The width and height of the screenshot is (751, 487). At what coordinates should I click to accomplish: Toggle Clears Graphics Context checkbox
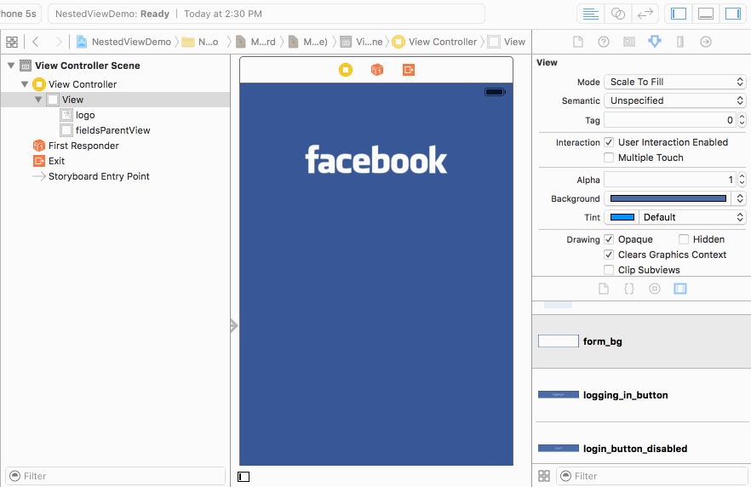609,255
